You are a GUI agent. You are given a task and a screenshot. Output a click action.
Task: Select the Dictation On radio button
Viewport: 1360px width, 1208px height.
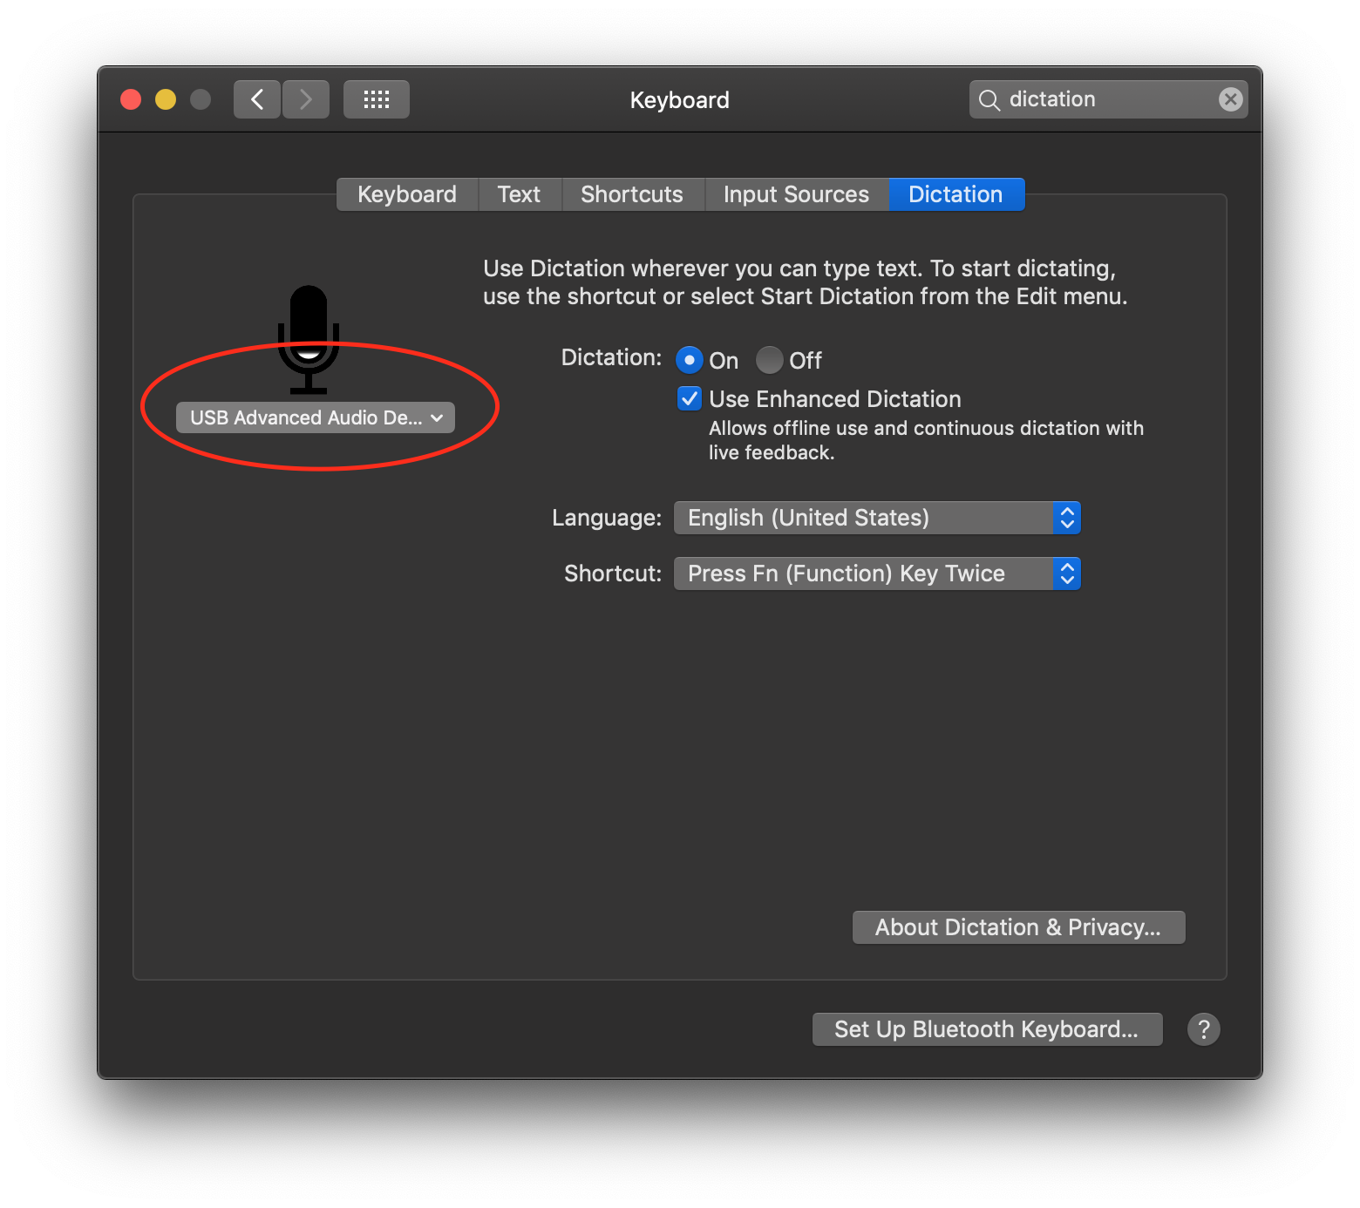(x=690, y=360)
